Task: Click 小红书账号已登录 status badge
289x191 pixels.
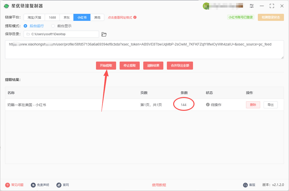Action: [241, 17]
